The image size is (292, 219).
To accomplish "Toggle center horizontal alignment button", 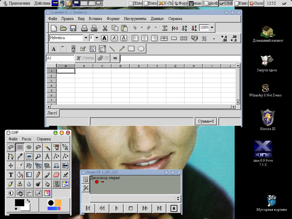I will pyautogui.click(x=145, y=38).
